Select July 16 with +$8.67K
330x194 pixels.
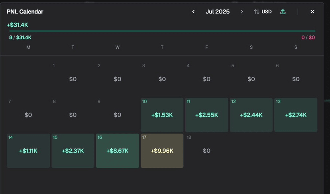tap(118, 151)
